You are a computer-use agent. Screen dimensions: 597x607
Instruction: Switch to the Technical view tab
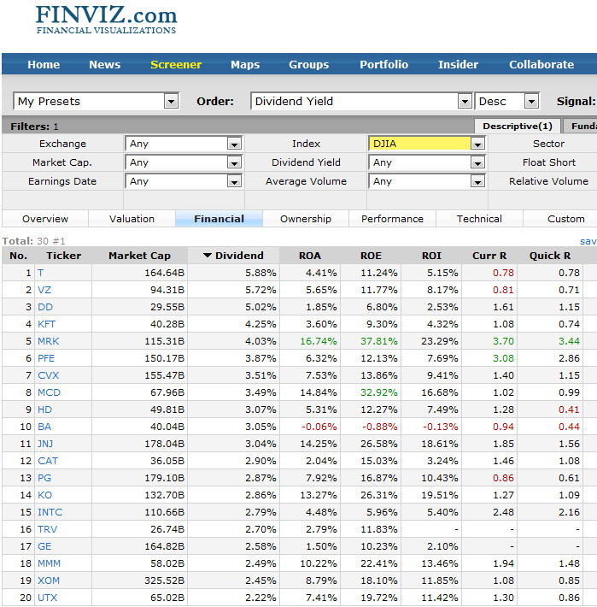479,219
